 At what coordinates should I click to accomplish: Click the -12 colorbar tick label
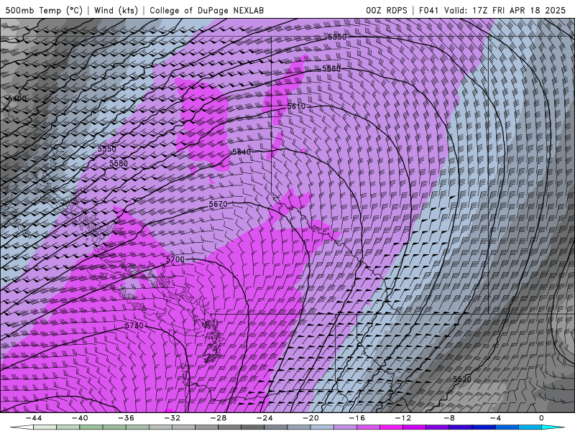403,418
